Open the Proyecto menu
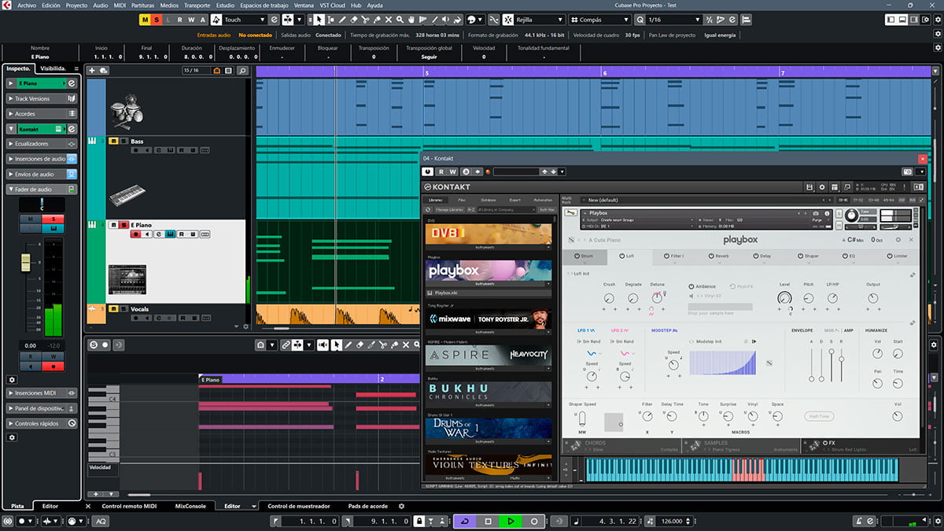 click(76, 5)
